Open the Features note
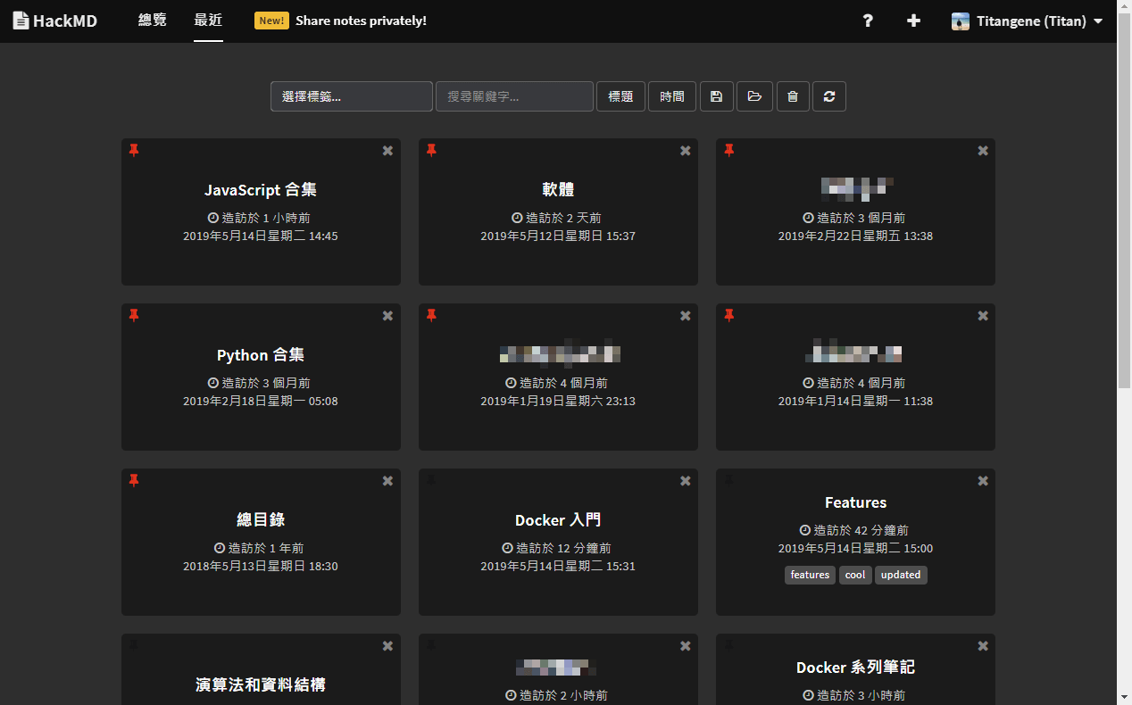This screenshot has height=705, width=1132. pyautogui.click(x=855, y=502)
